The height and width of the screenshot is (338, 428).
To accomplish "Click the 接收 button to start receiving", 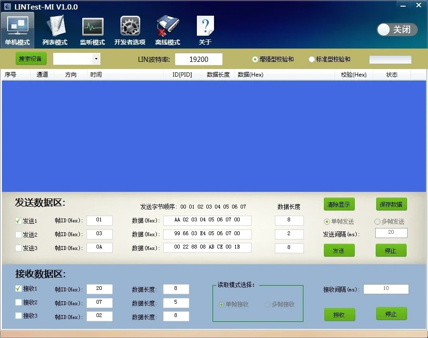I will click(340, 314).
